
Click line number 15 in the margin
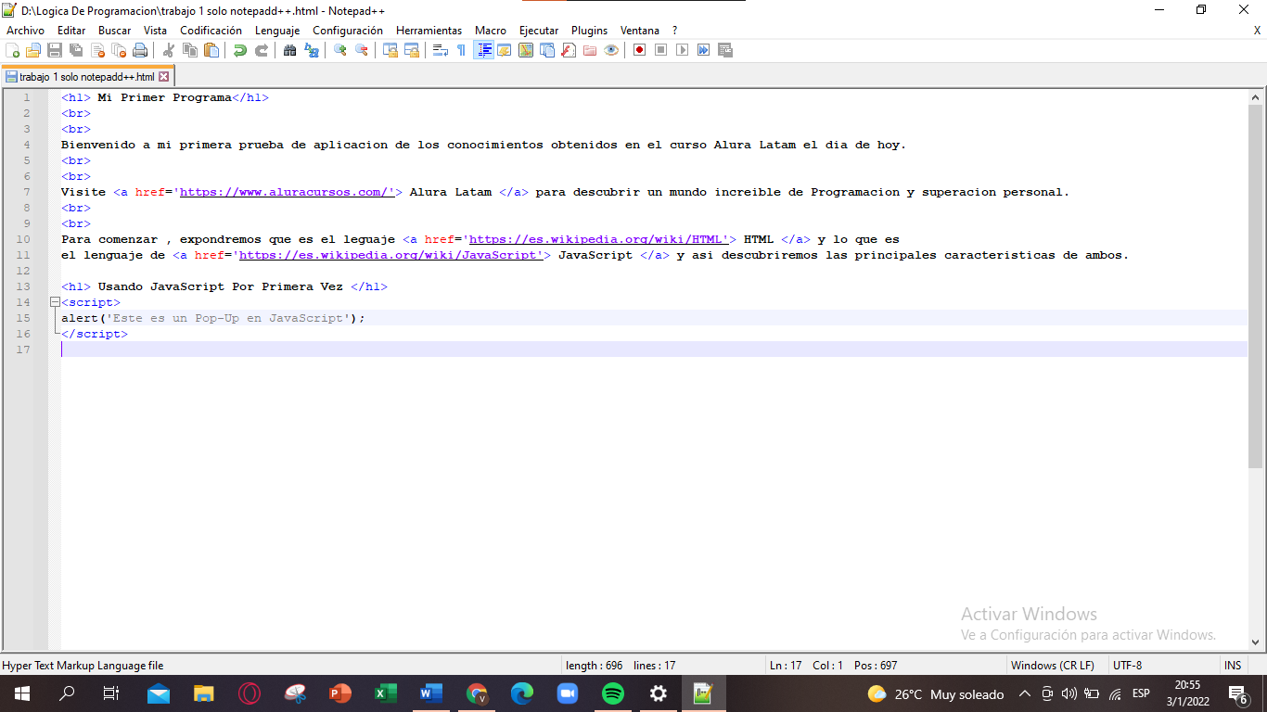click(23, 318)
